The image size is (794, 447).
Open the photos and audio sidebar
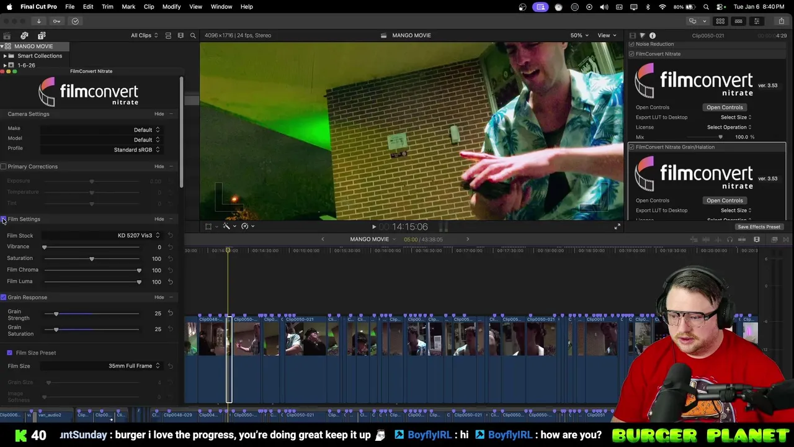click(24, 35)
